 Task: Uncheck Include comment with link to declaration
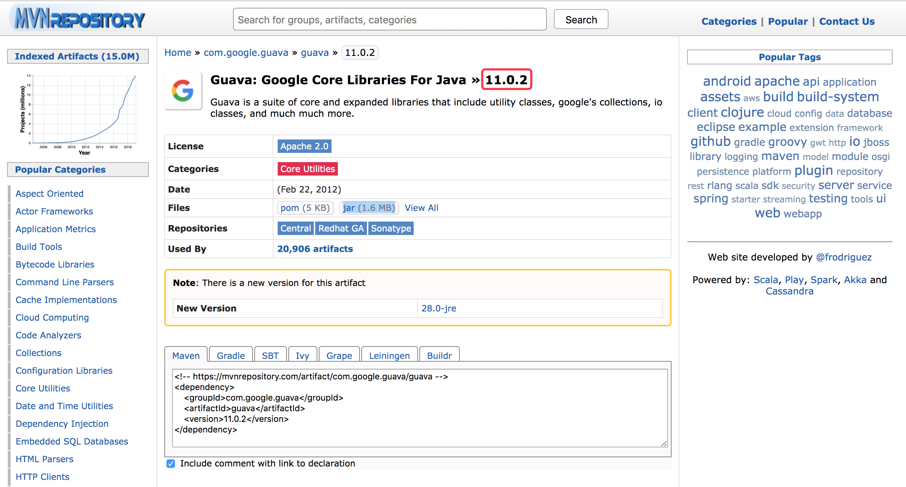pos(171,464)
